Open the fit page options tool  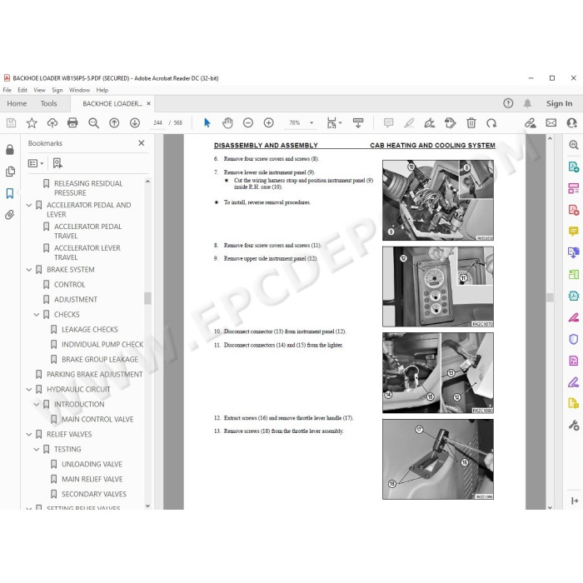click(333, 122)
